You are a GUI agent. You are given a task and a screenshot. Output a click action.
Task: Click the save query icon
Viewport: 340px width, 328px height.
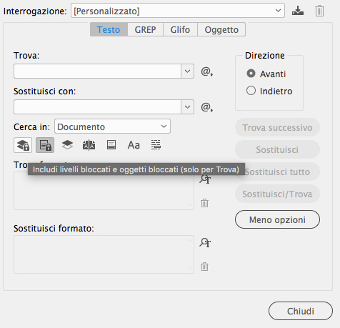click(298, 11)
